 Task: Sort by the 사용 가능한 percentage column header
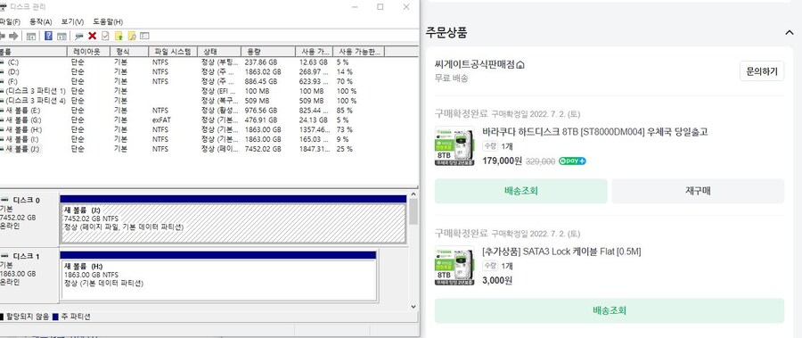pos(358,52)
